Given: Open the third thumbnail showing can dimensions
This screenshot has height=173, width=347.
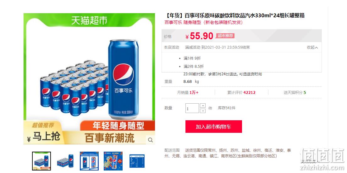Looking at the screenshot, I should [x=89, y=161].
